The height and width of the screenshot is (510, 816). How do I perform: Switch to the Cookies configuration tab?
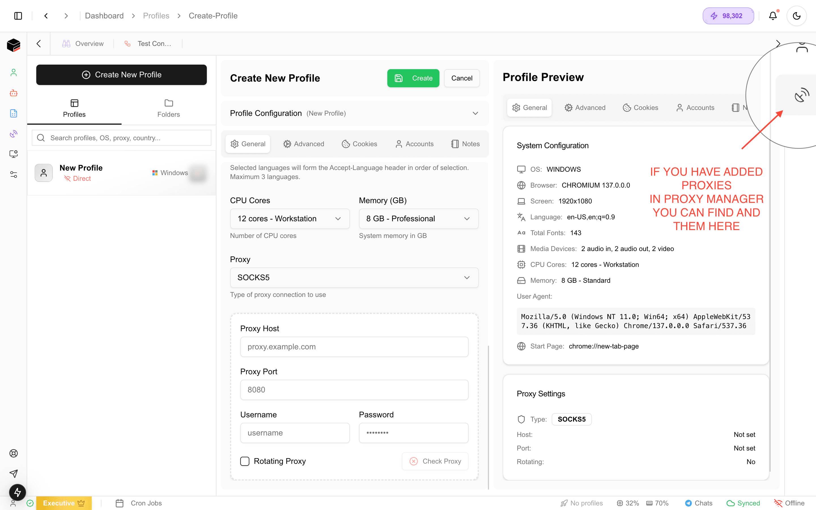tap(360, 144)
